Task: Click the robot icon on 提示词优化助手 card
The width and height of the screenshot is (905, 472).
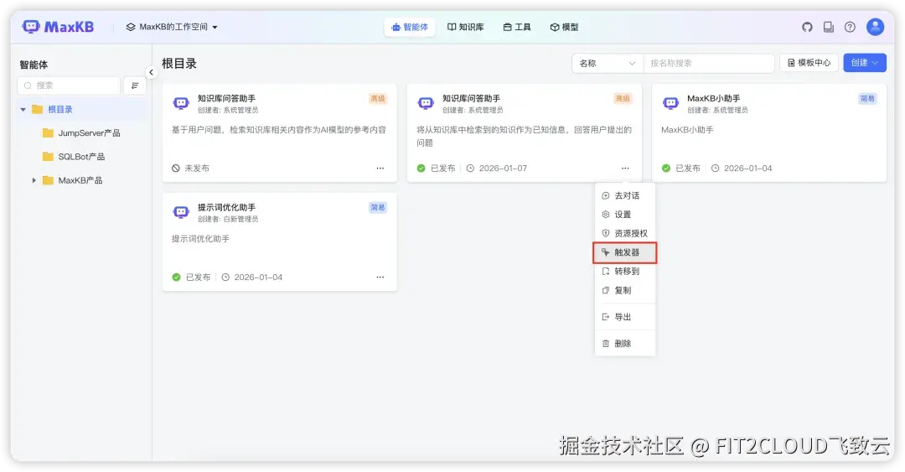Action: click(x=181, y=212)
